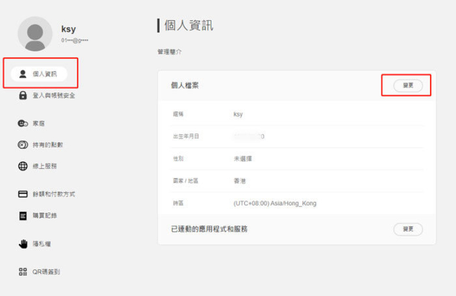
Task: Click the region value 香港
Action: (x=240, y=181)
